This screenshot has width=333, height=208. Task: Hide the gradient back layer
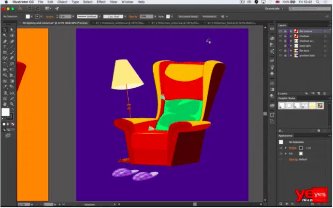point(280,55)
